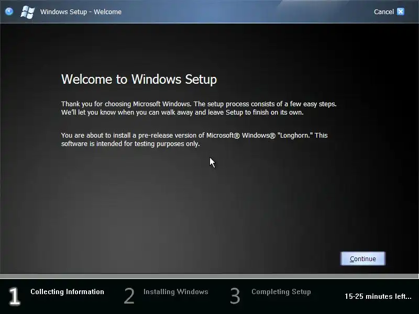Click the pre-release 'Longhorn' notice text
The image size is (419, 314).
194,139
